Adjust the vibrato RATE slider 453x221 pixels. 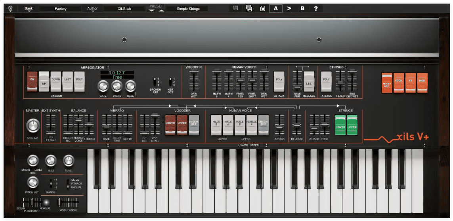coord(106,125)
